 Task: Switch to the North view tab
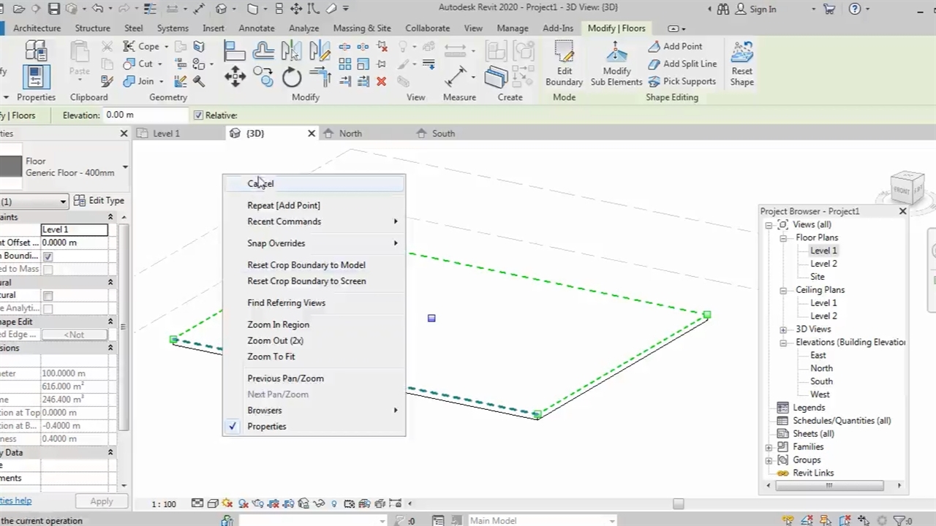(x=350, y=134)
